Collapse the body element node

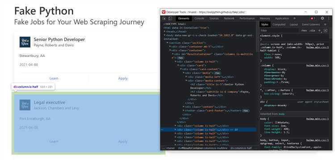tap(164, 35)
